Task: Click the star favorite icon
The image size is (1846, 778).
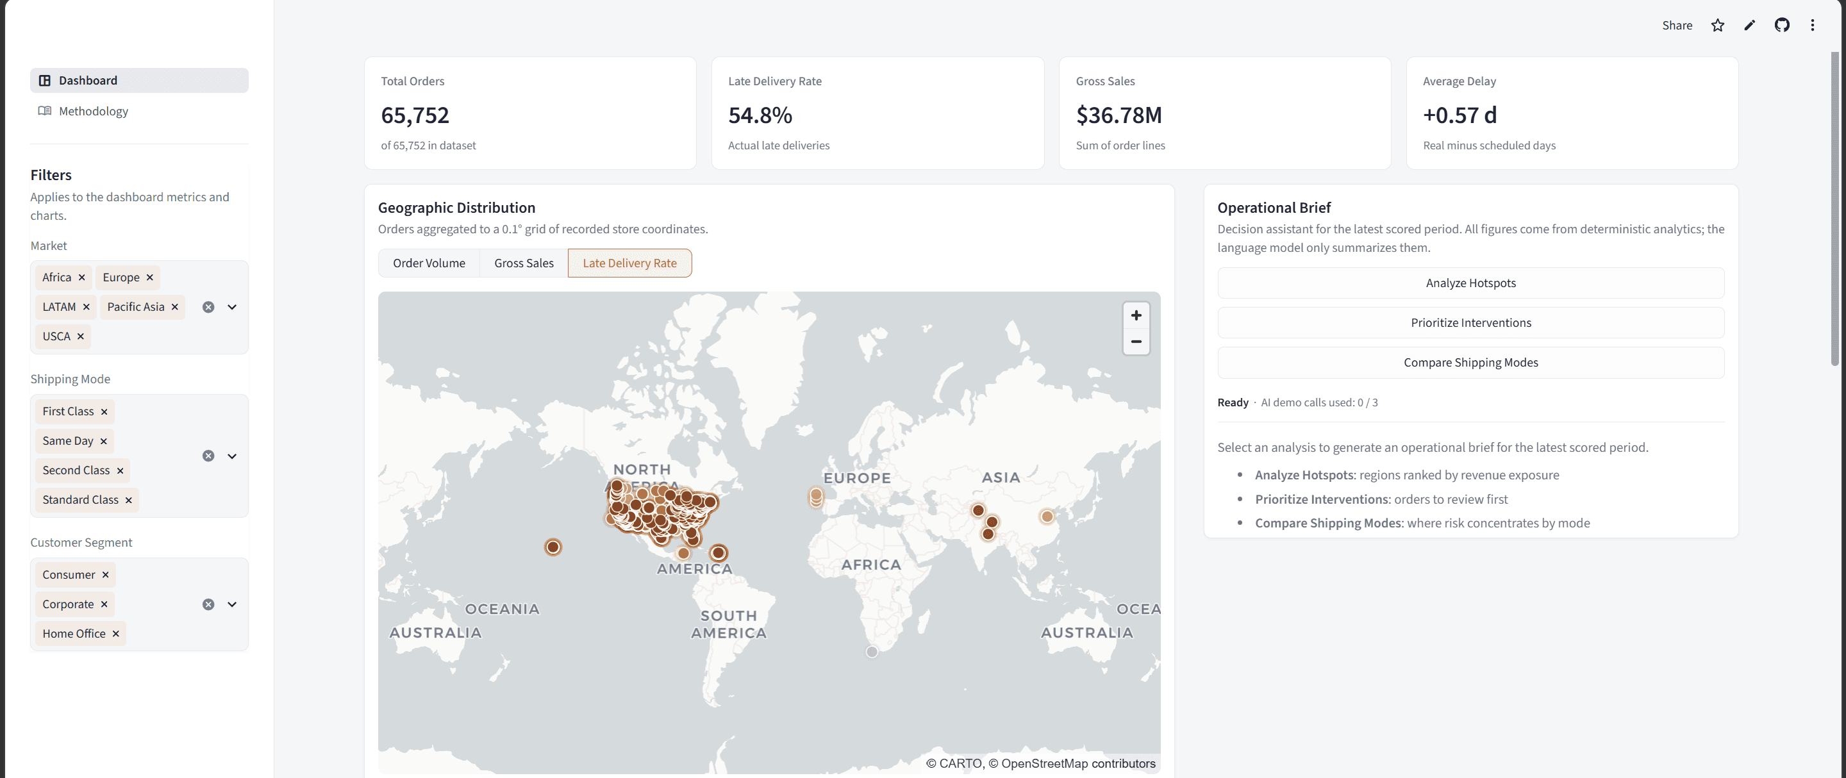Action: 1718,25
